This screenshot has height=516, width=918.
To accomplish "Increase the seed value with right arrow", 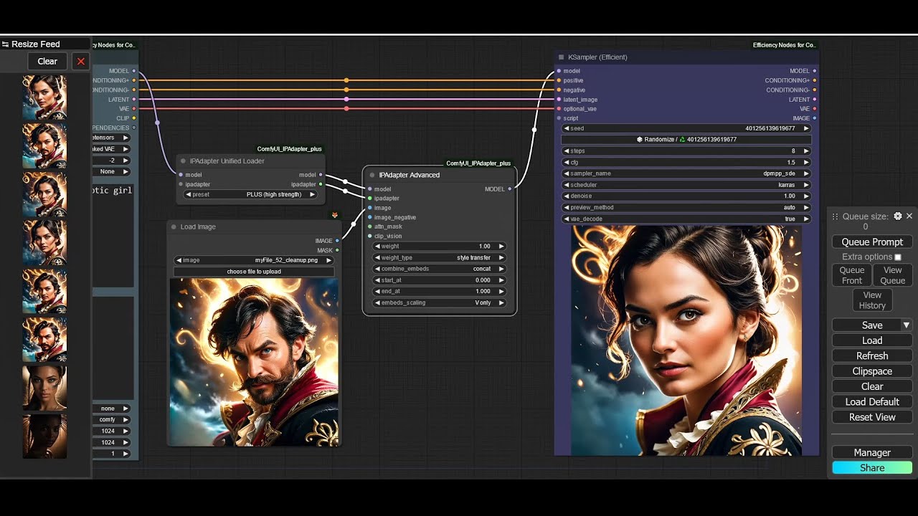I will point(806,128).
